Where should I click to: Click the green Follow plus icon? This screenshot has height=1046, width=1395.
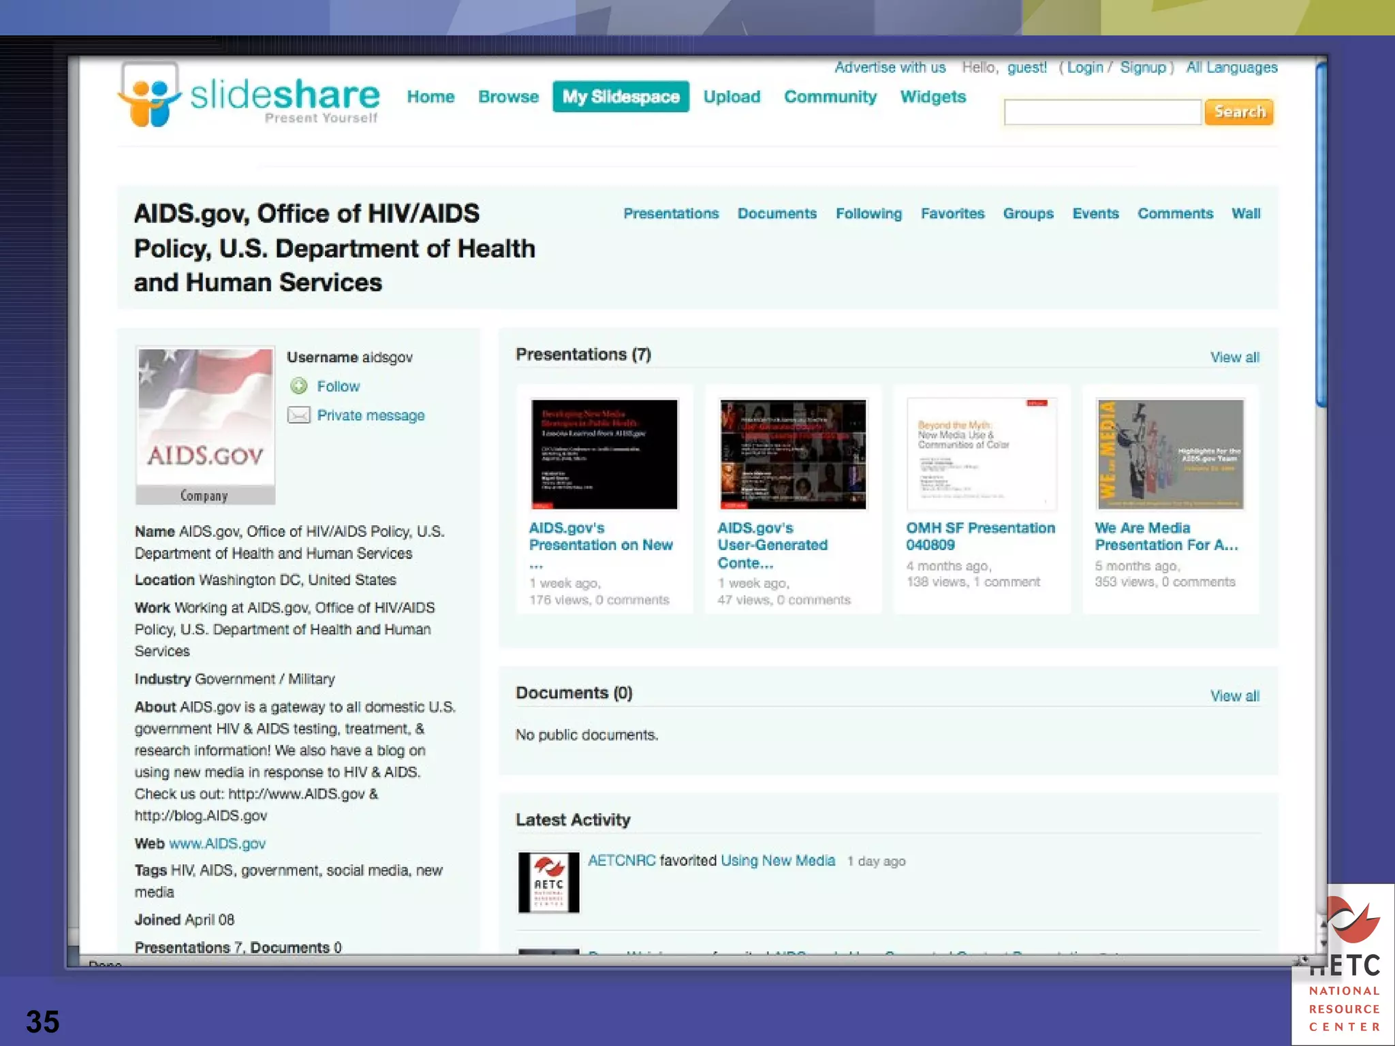pos(298,386)
